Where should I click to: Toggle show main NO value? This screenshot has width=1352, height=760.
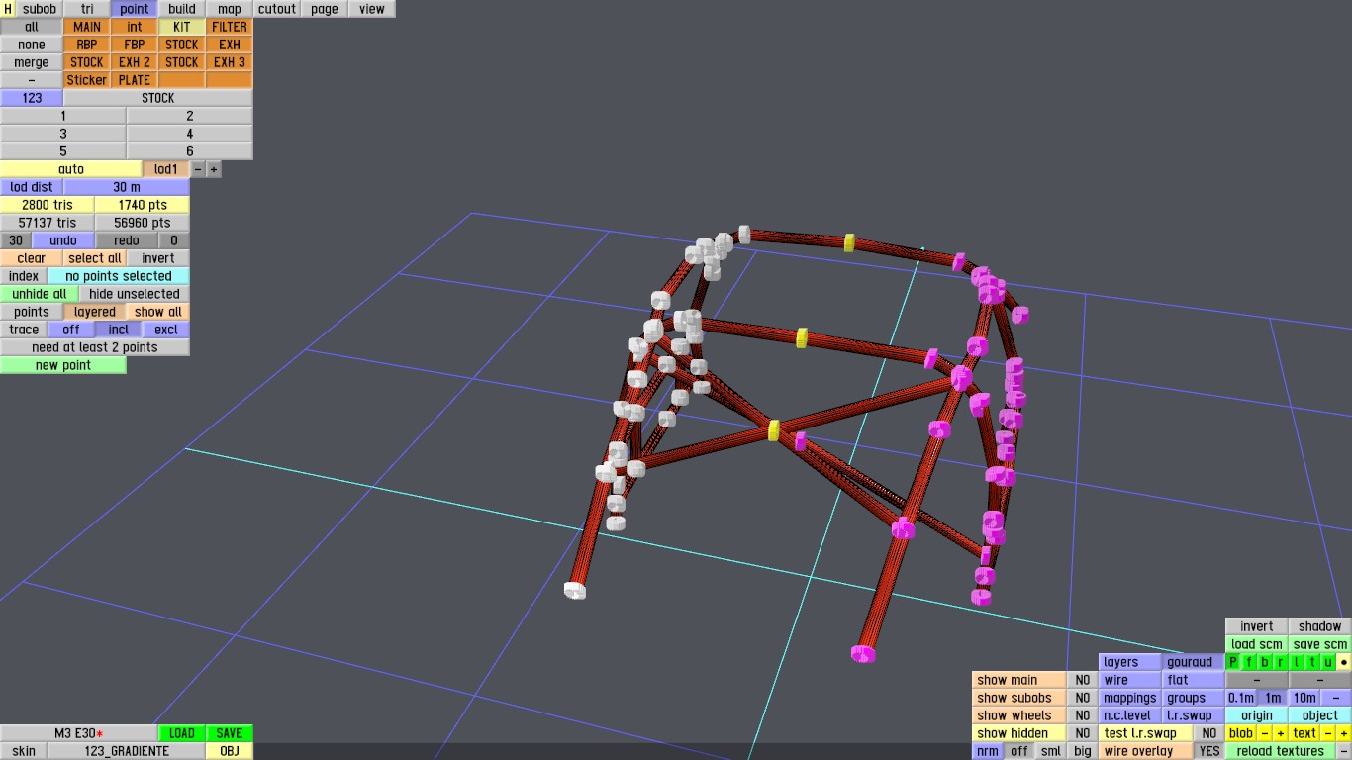[x=1083, y=680]
